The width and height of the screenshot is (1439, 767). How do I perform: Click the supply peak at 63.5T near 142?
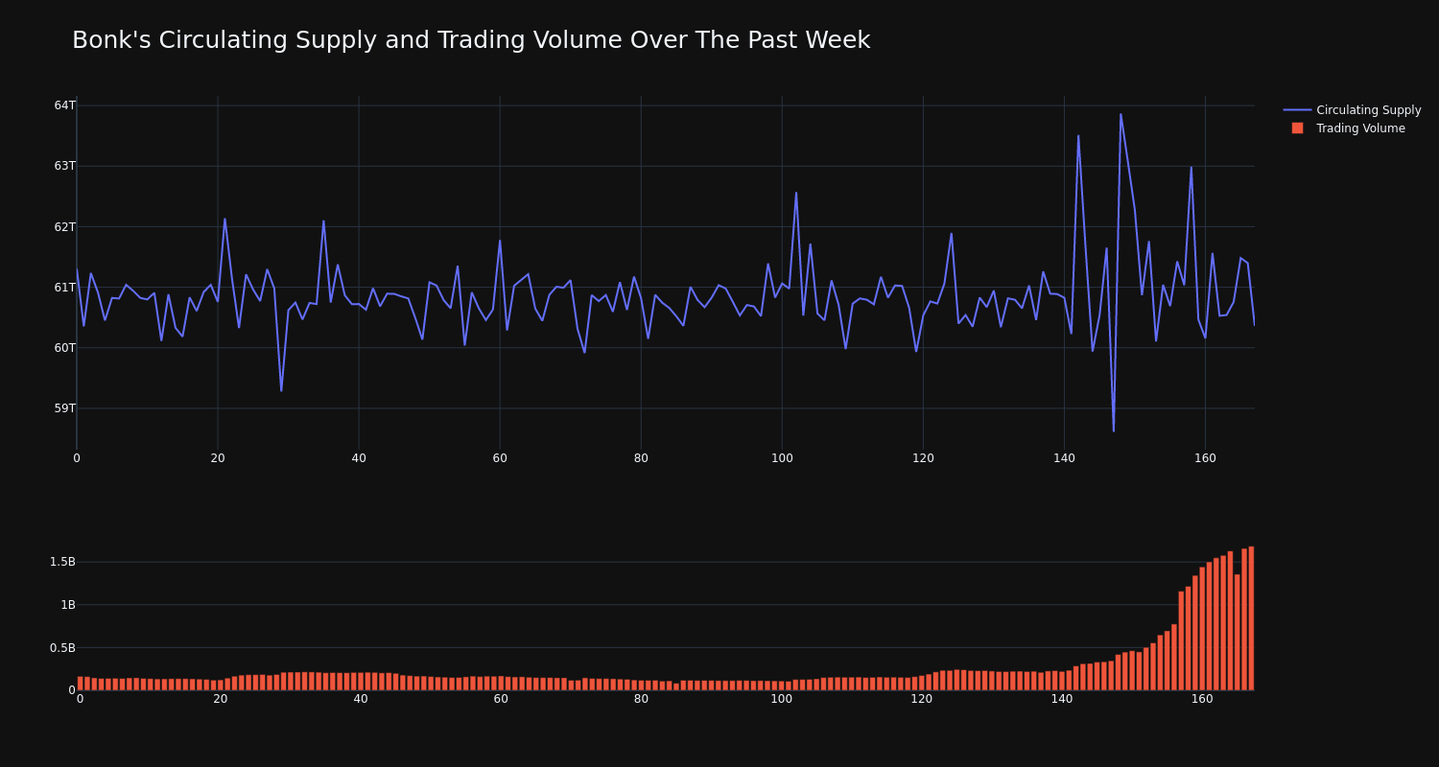click(x=1078, y=136)
